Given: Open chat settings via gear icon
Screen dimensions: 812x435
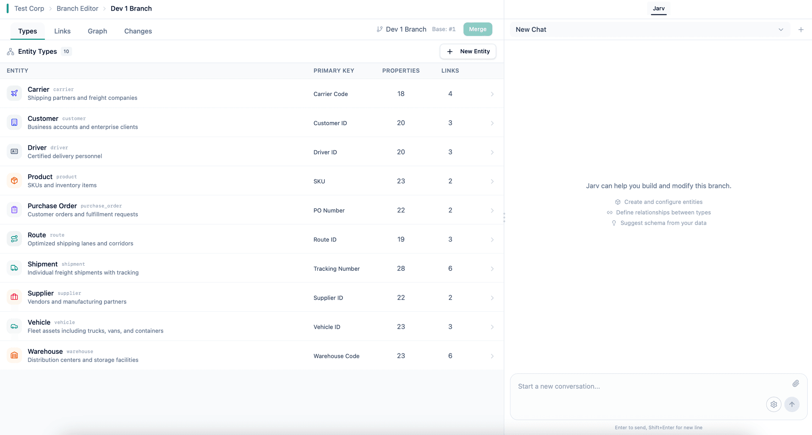Looking at the screenshot, I should [774, 404].
